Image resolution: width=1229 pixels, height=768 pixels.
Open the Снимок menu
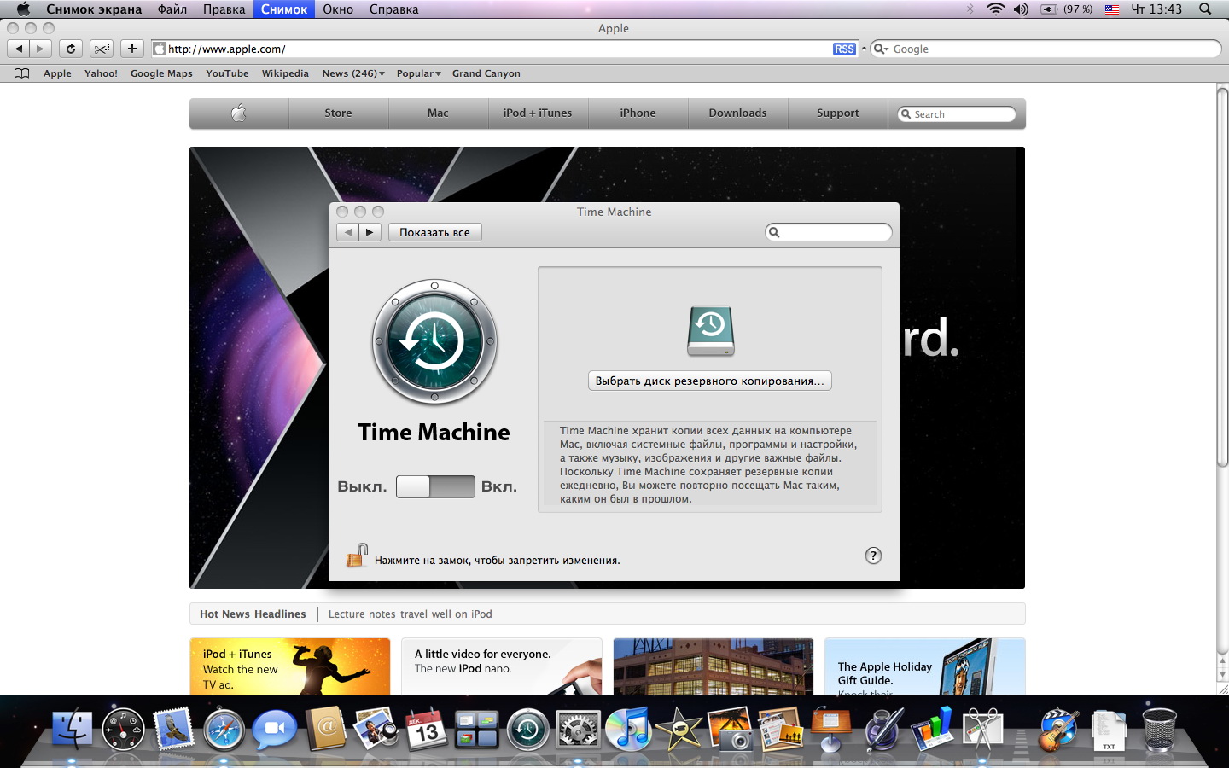(x=284, y=9)
